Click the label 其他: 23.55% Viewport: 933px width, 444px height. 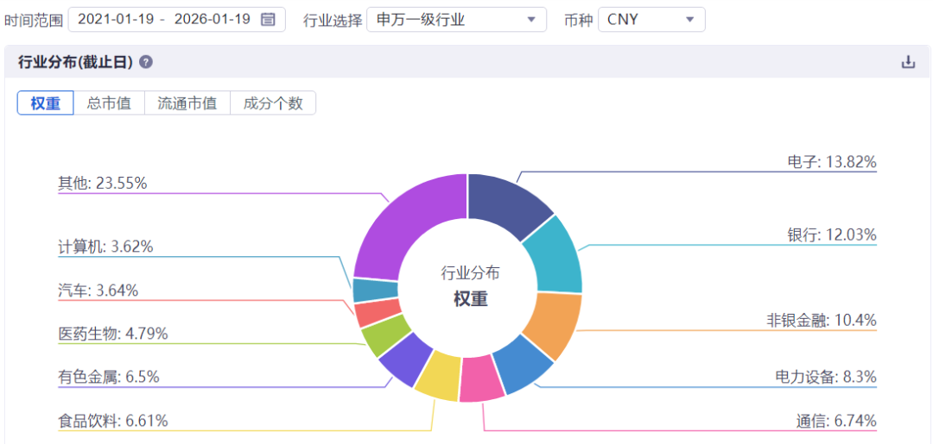[102, 183]
